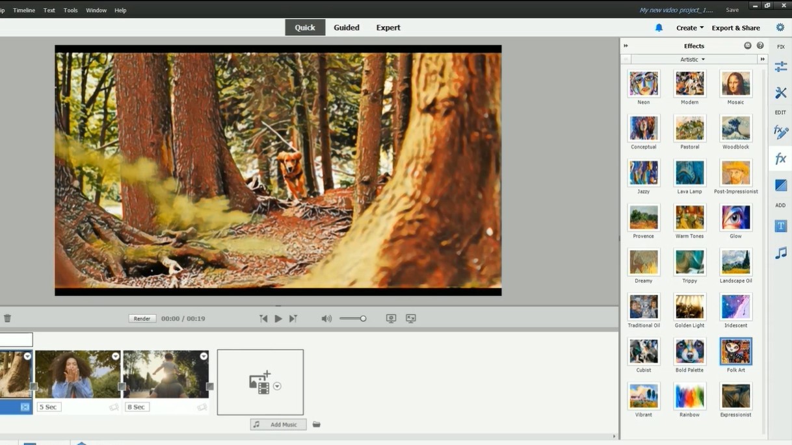Viewport: 792px width, 445px height.
Task: Toggle full screen preview icon
Action: [411, 318]
